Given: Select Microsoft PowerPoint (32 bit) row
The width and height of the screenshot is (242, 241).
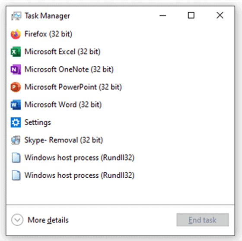Looking at the screenshot, I should tap(121, 87).
